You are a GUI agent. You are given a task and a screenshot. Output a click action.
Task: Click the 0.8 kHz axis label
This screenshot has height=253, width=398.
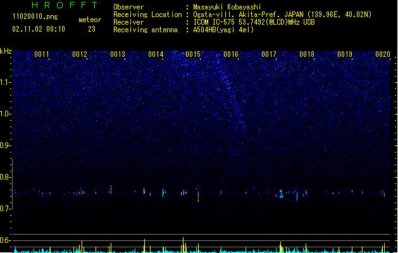click(x=6, y=177)
